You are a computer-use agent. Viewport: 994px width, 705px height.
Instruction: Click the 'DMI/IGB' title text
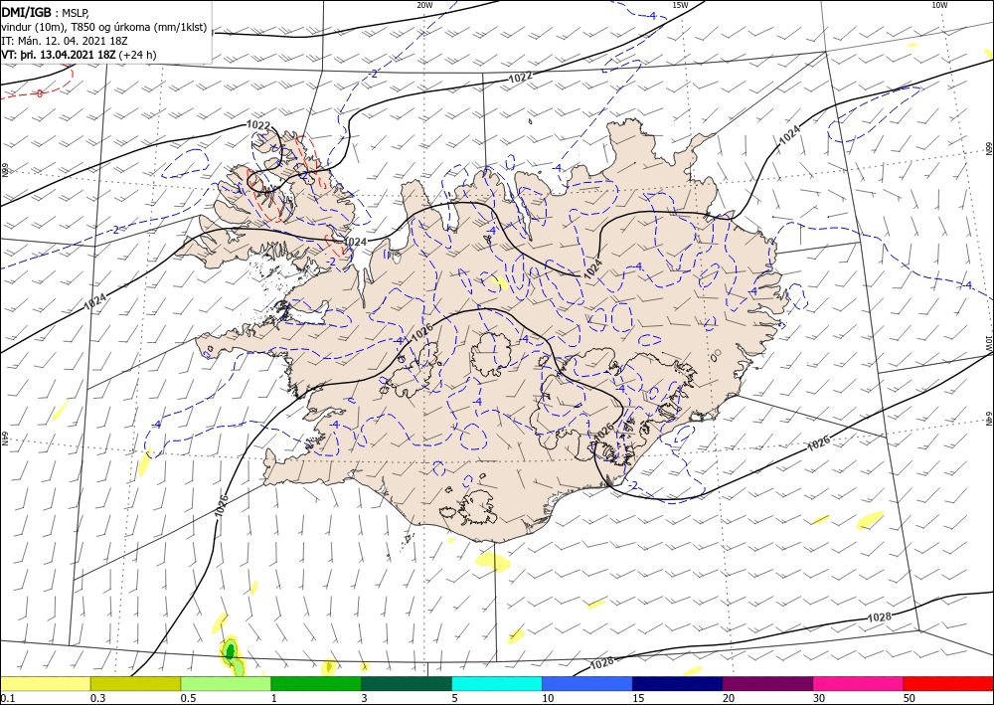click(27, 12)
